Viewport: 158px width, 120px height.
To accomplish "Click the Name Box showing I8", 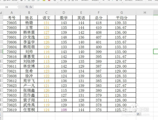I will [9, 7].
